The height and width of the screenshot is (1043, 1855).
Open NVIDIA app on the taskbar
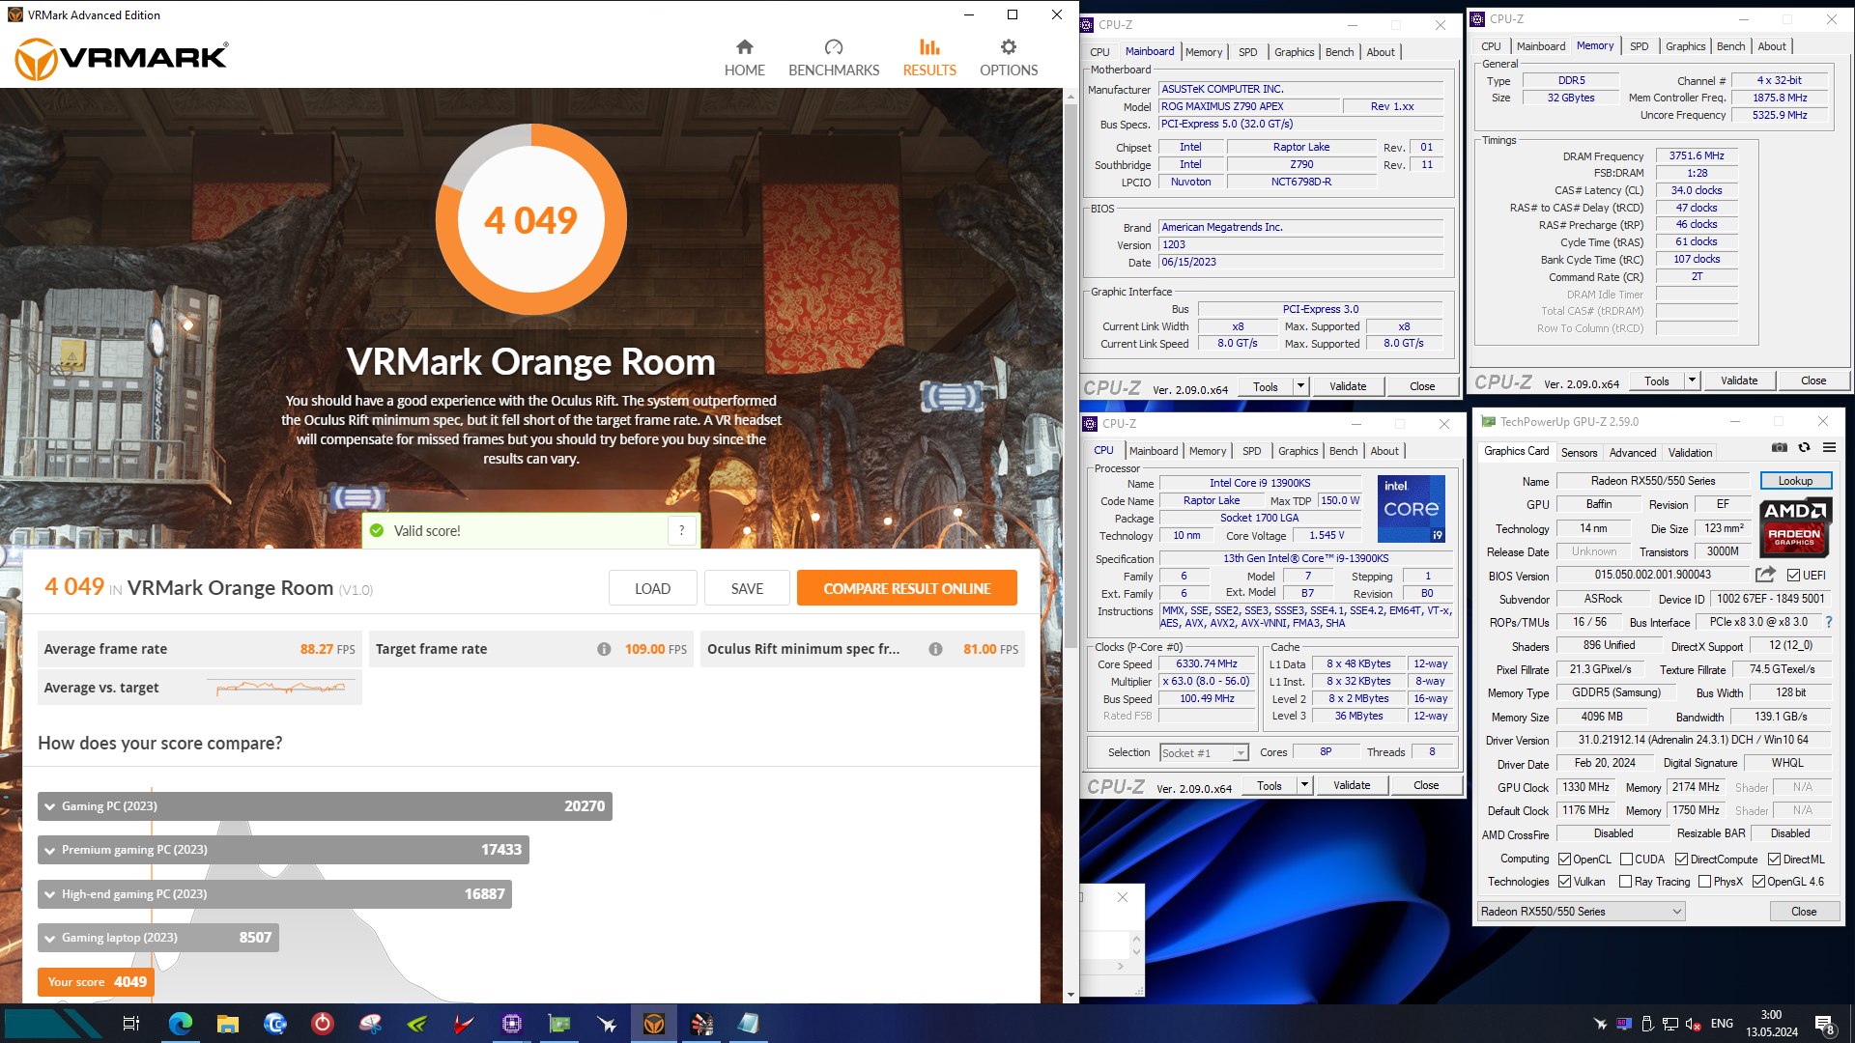[417, 1024]
